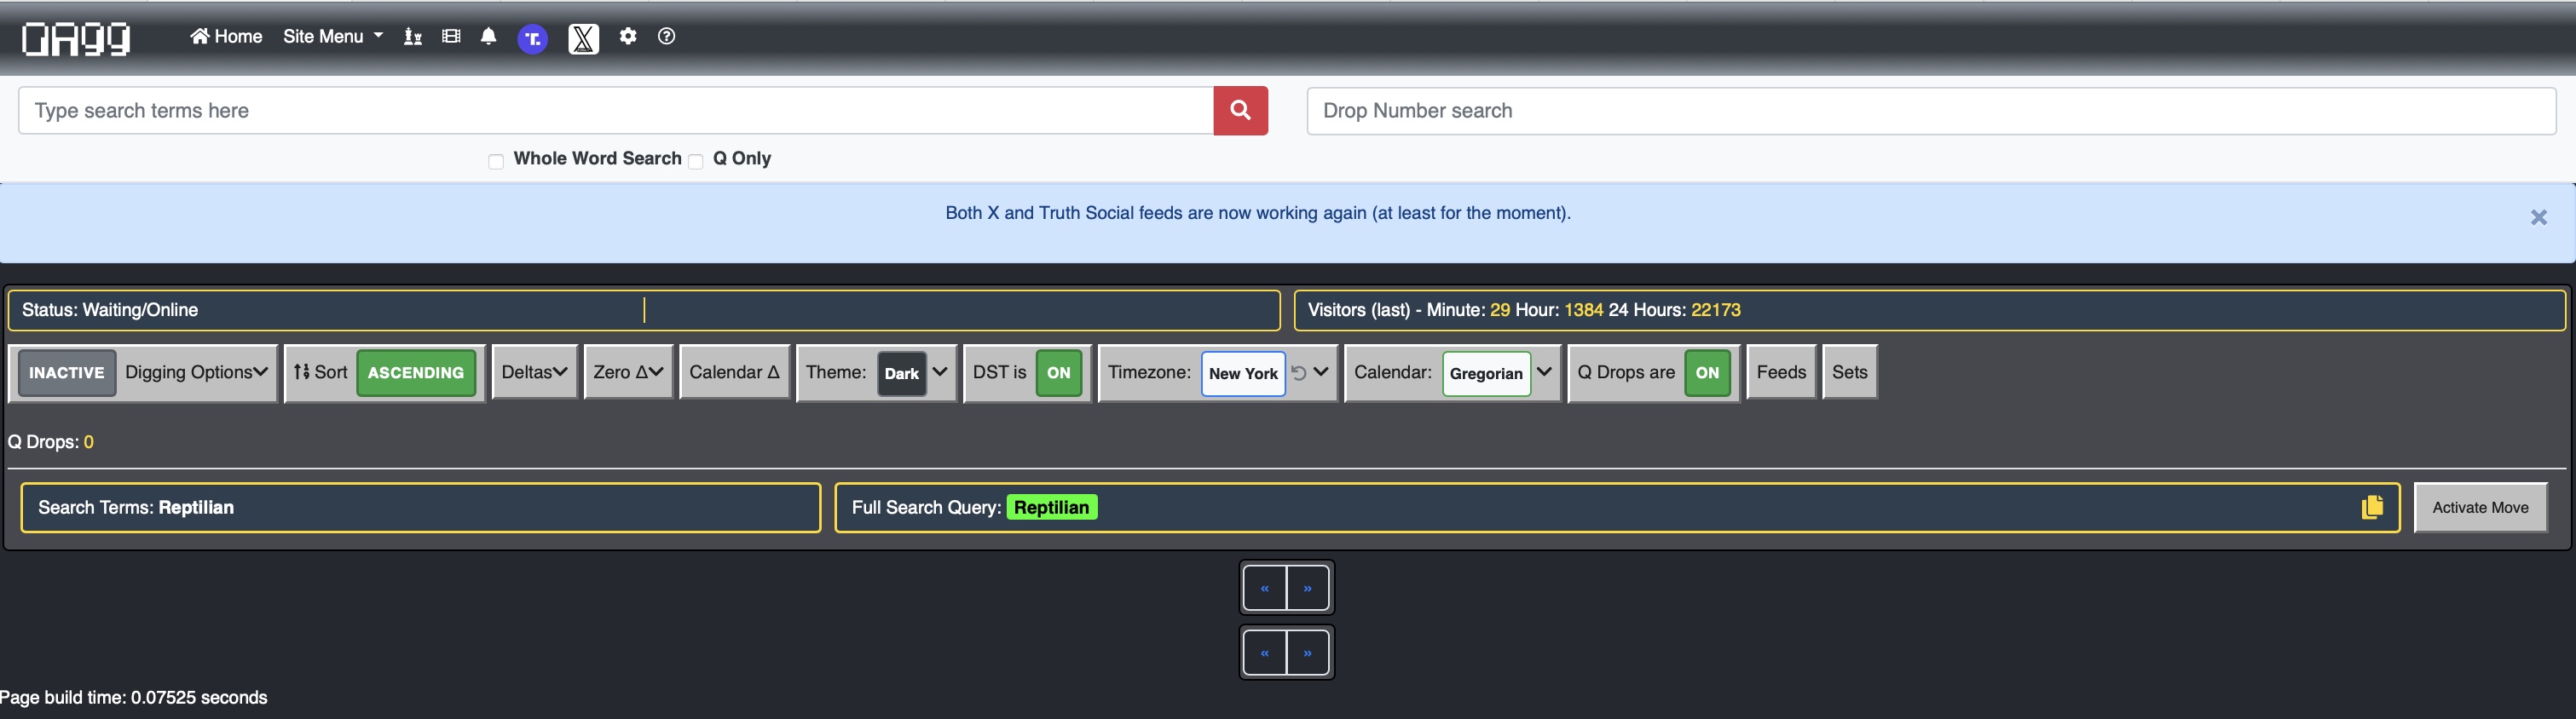Click the Dark theme button

coord(901,374)
